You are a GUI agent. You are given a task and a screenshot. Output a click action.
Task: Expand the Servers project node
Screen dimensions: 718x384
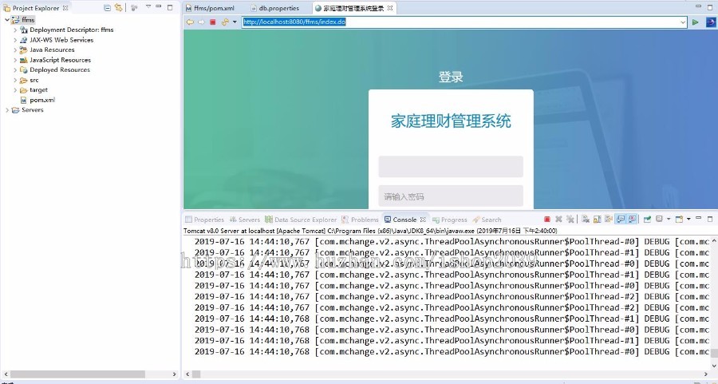tap(7, 110)
